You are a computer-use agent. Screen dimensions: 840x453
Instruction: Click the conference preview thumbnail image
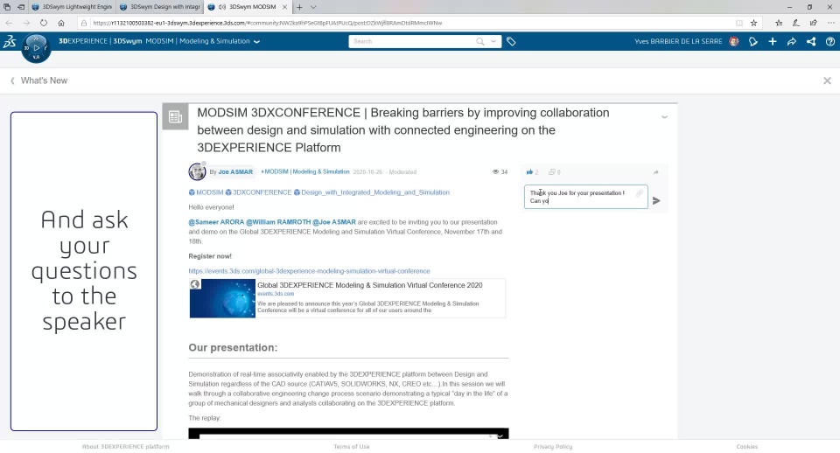pos(222,298)
